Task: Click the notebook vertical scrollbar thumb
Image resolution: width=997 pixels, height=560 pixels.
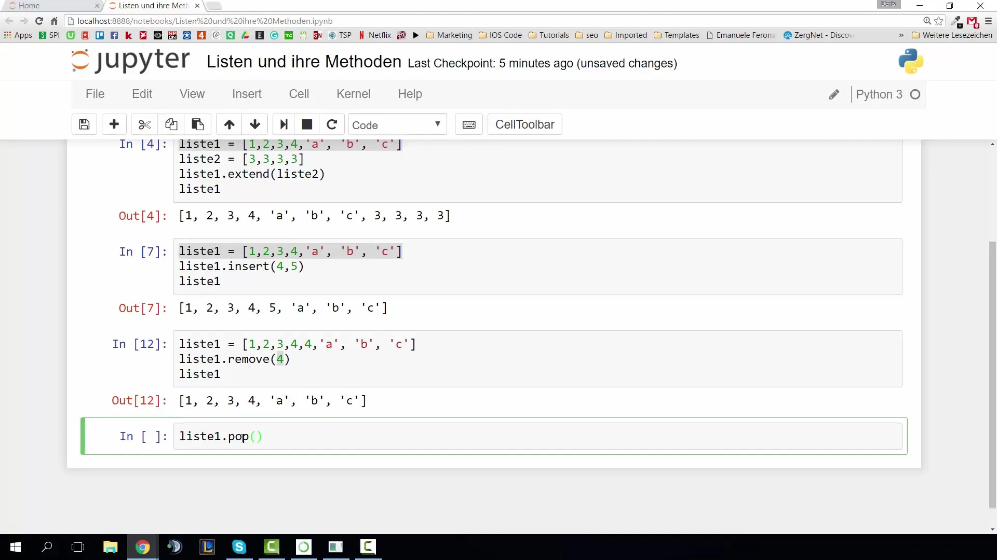Action: click(x=992, y=374)
